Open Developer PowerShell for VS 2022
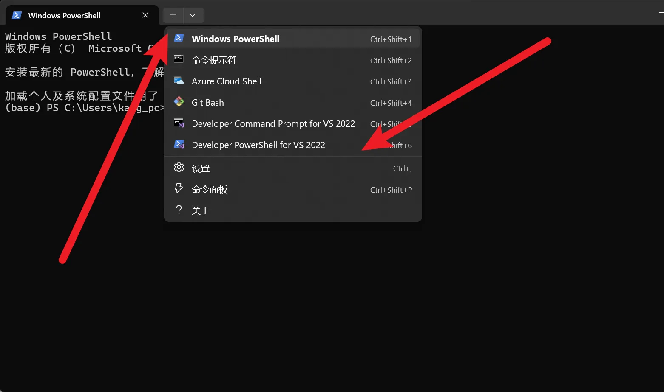 click(x=293, y=145)
